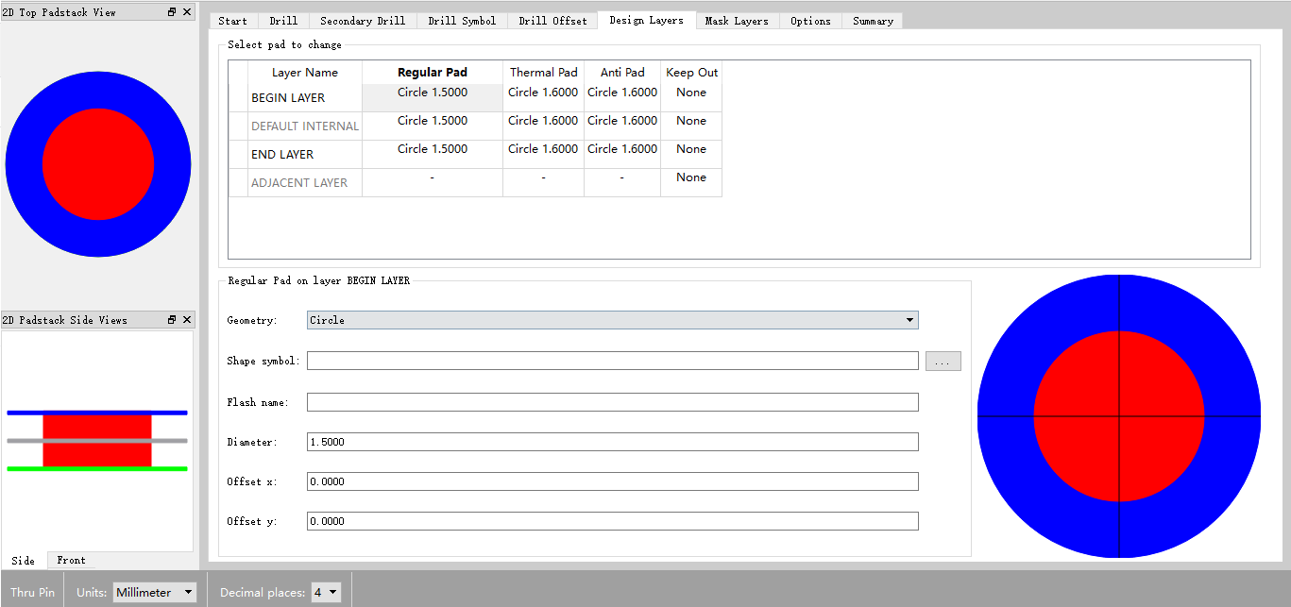This screenshot has height=607, width=1291.
Task: Show the Front view tab
Action: (71, 560)
